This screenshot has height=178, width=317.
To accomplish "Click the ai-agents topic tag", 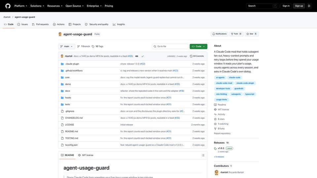I will (x=220, y=77).
